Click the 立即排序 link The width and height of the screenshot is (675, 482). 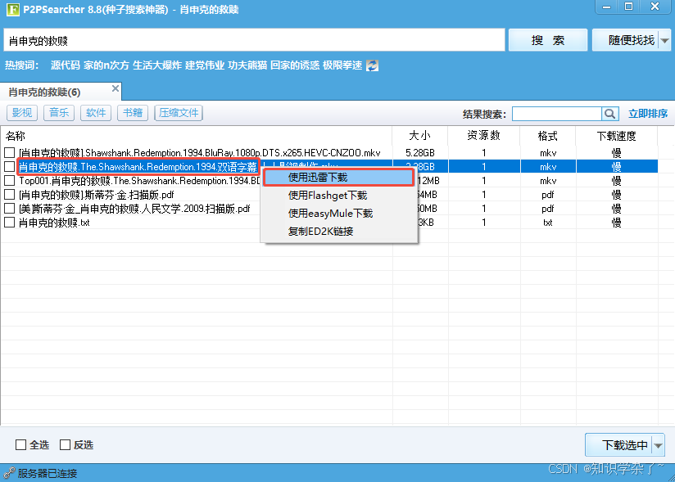647,114
